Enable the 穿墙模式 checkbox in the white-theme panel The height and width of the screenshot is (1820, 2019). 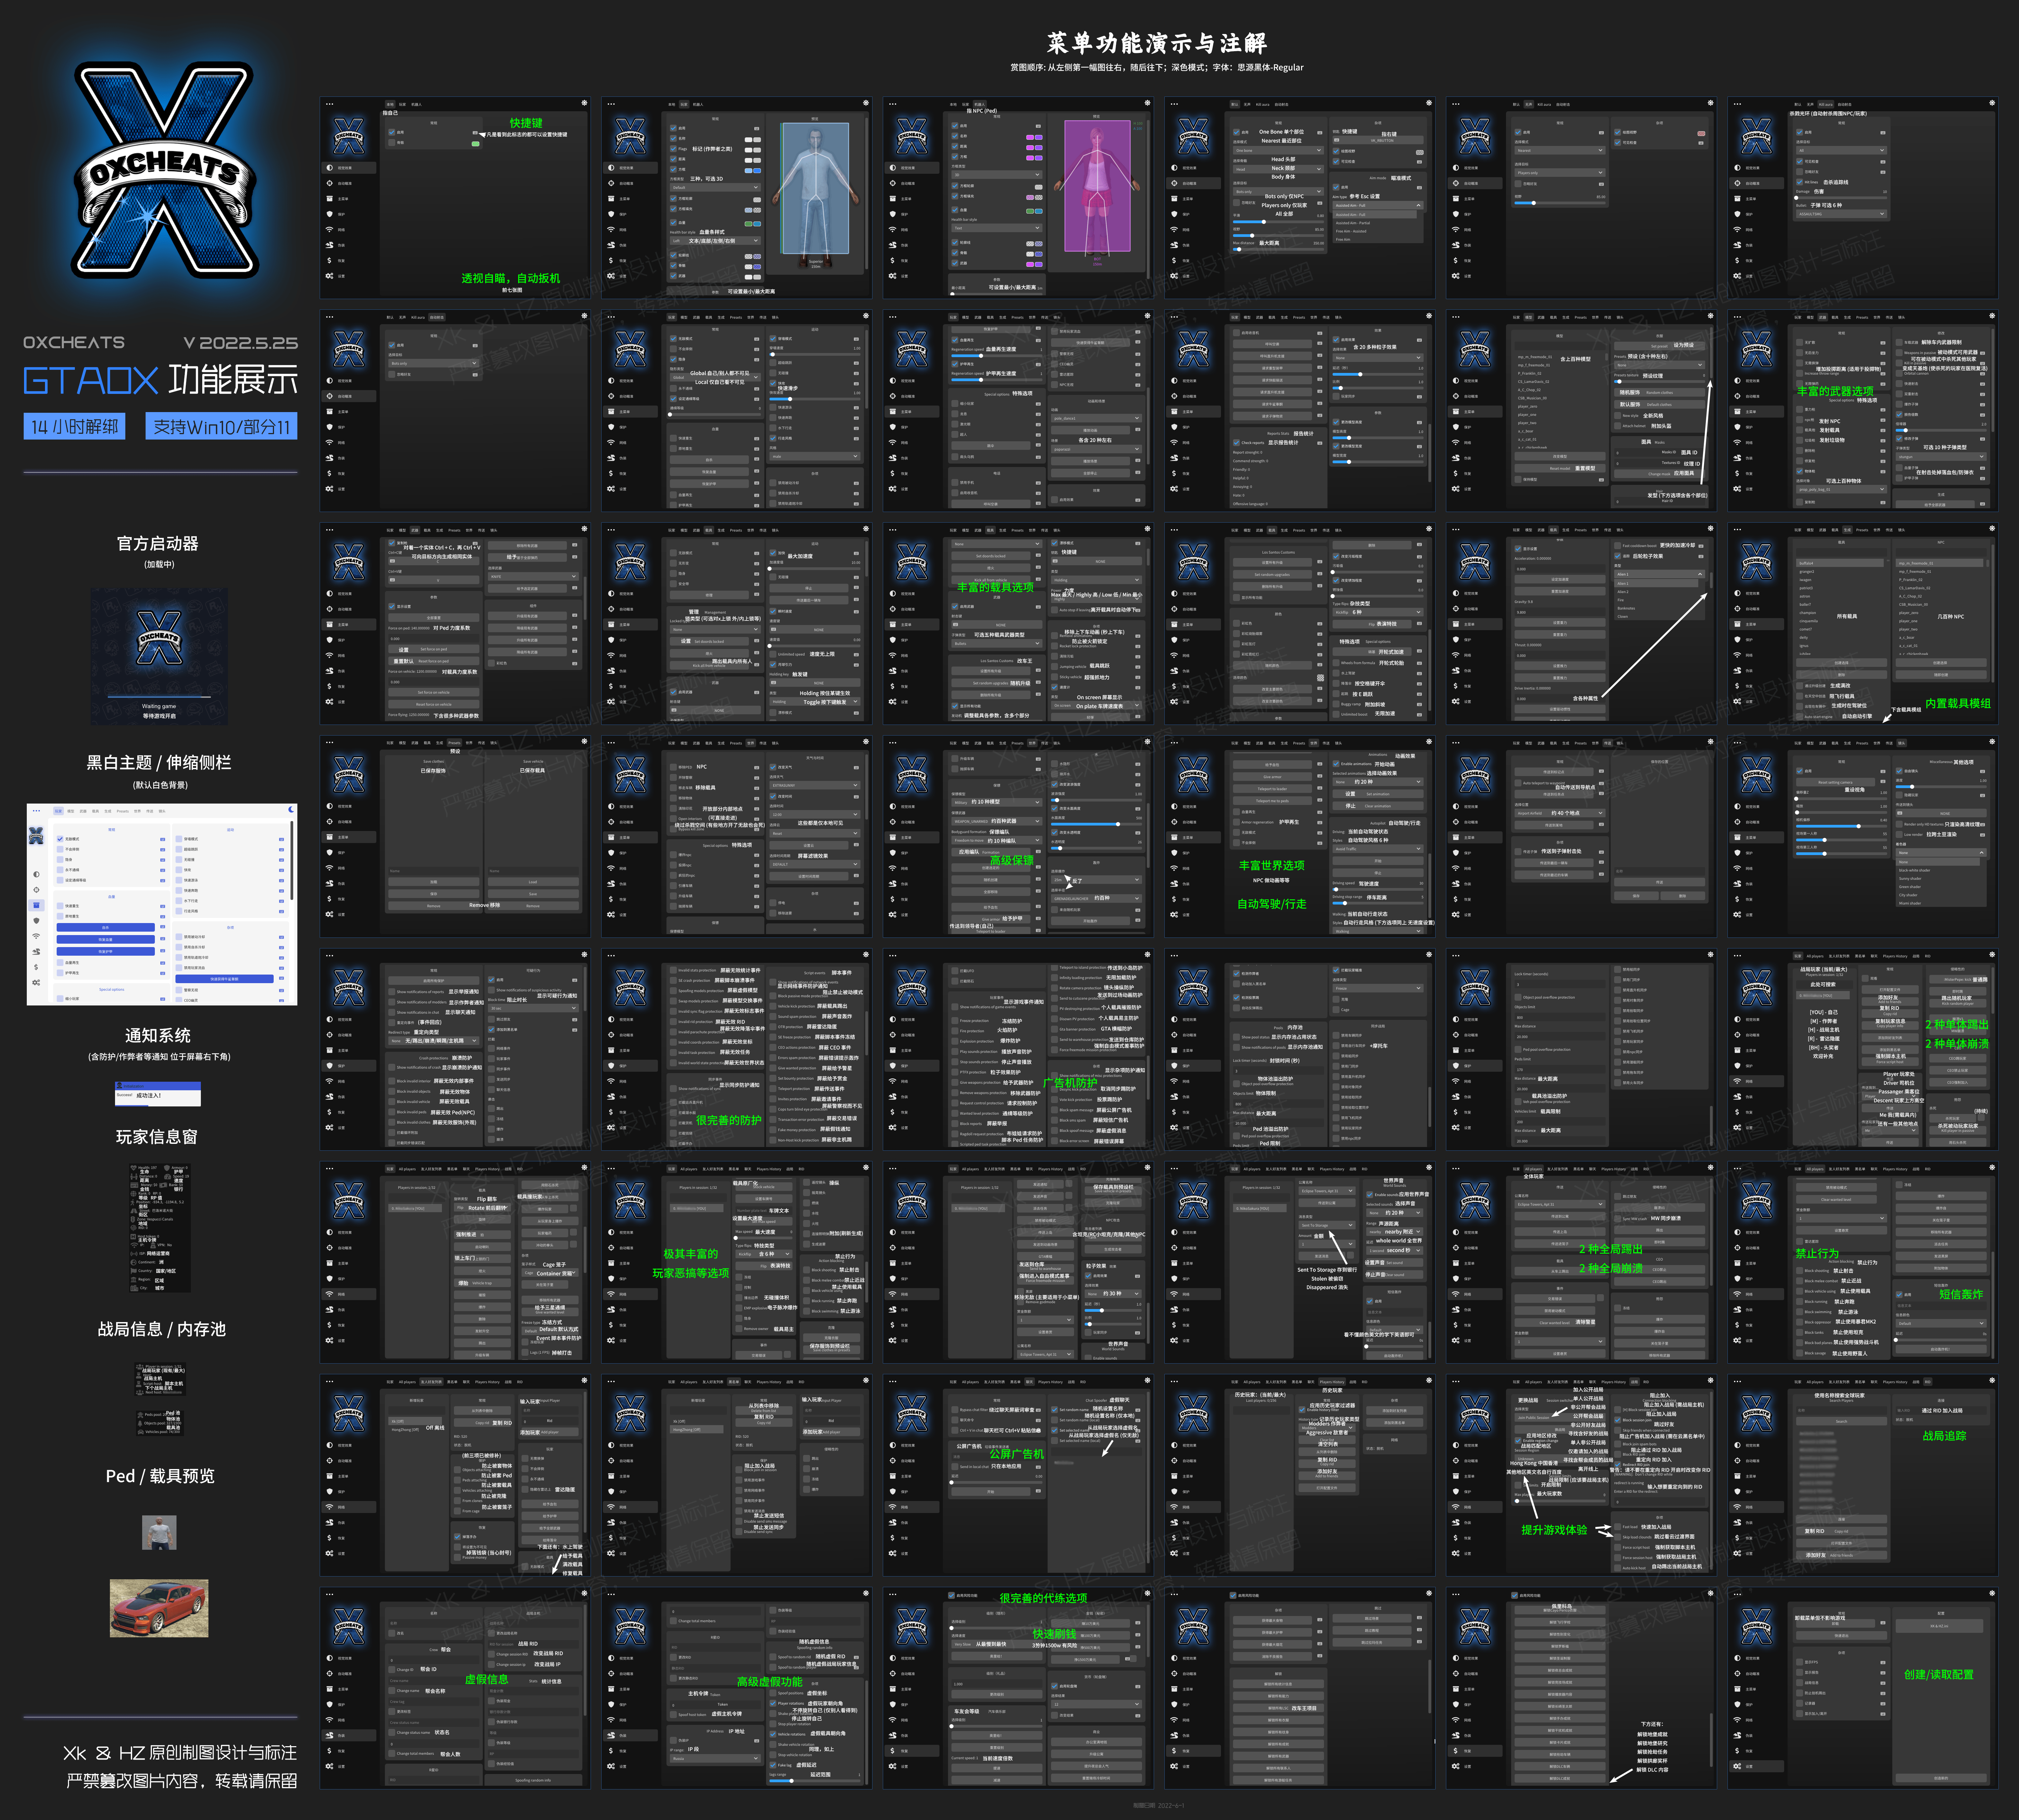(x=179, y=839)
